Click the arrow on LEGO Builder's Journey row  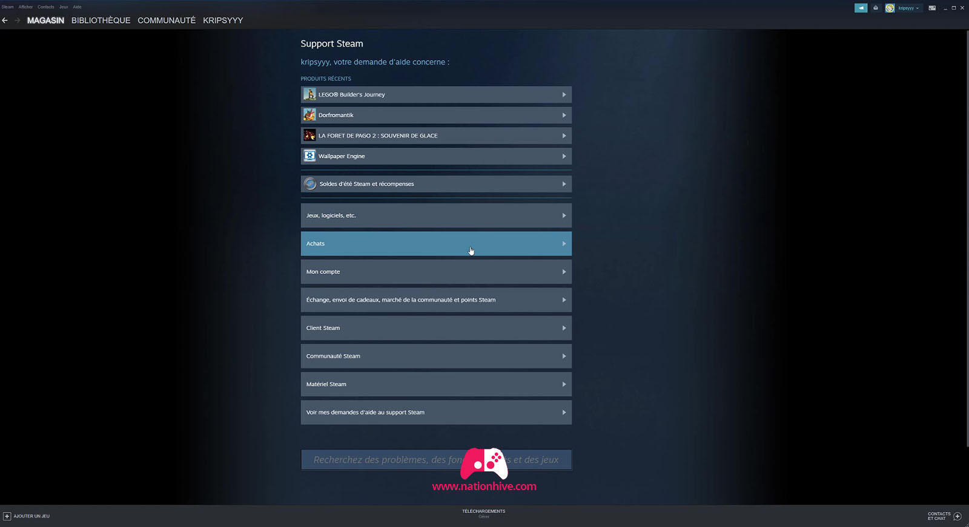point(564,94)
